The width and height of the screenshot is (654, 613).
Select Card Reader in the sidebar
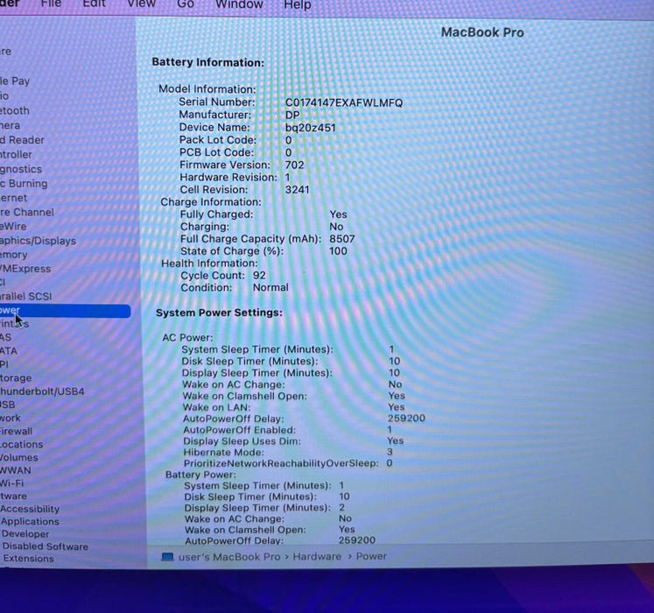(x=22, y=140)
